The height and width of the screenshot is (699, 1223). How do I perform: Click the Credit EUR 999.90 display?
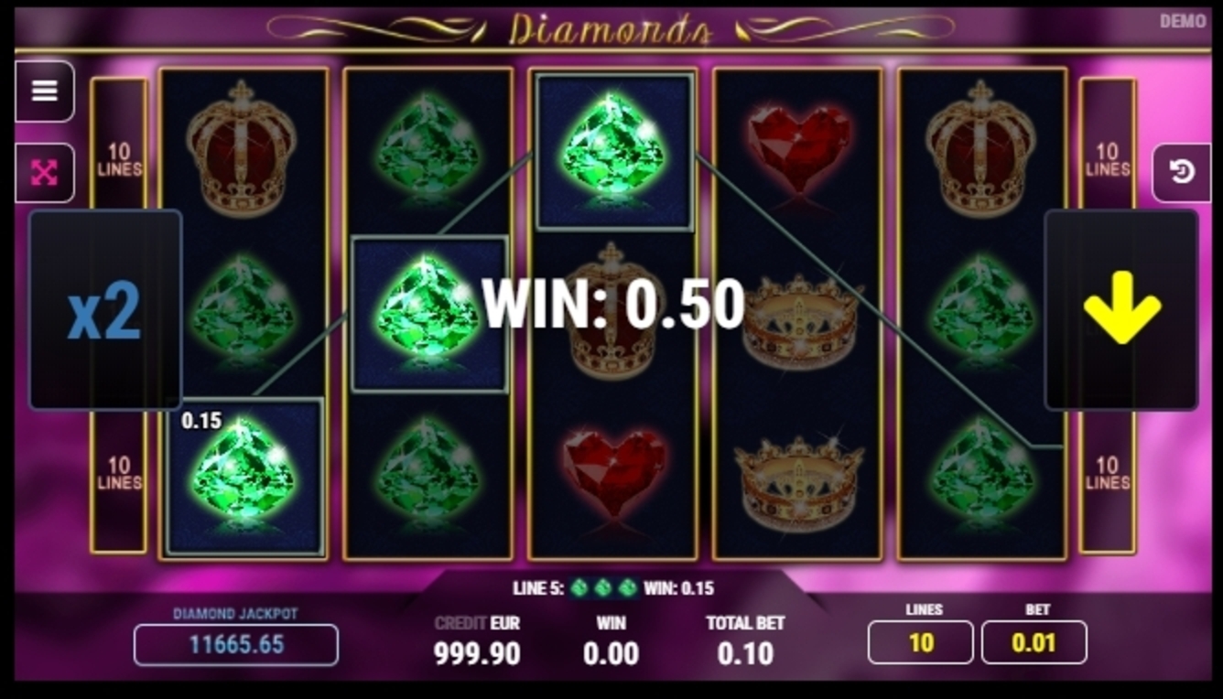[477, 641]
